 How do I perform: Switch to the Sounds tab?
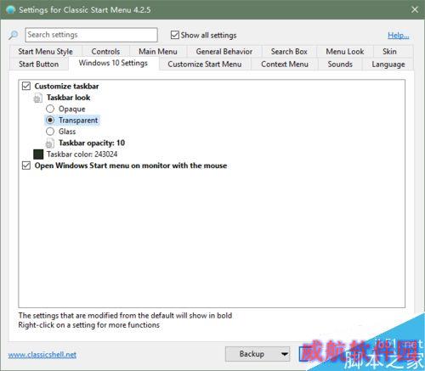340,65
